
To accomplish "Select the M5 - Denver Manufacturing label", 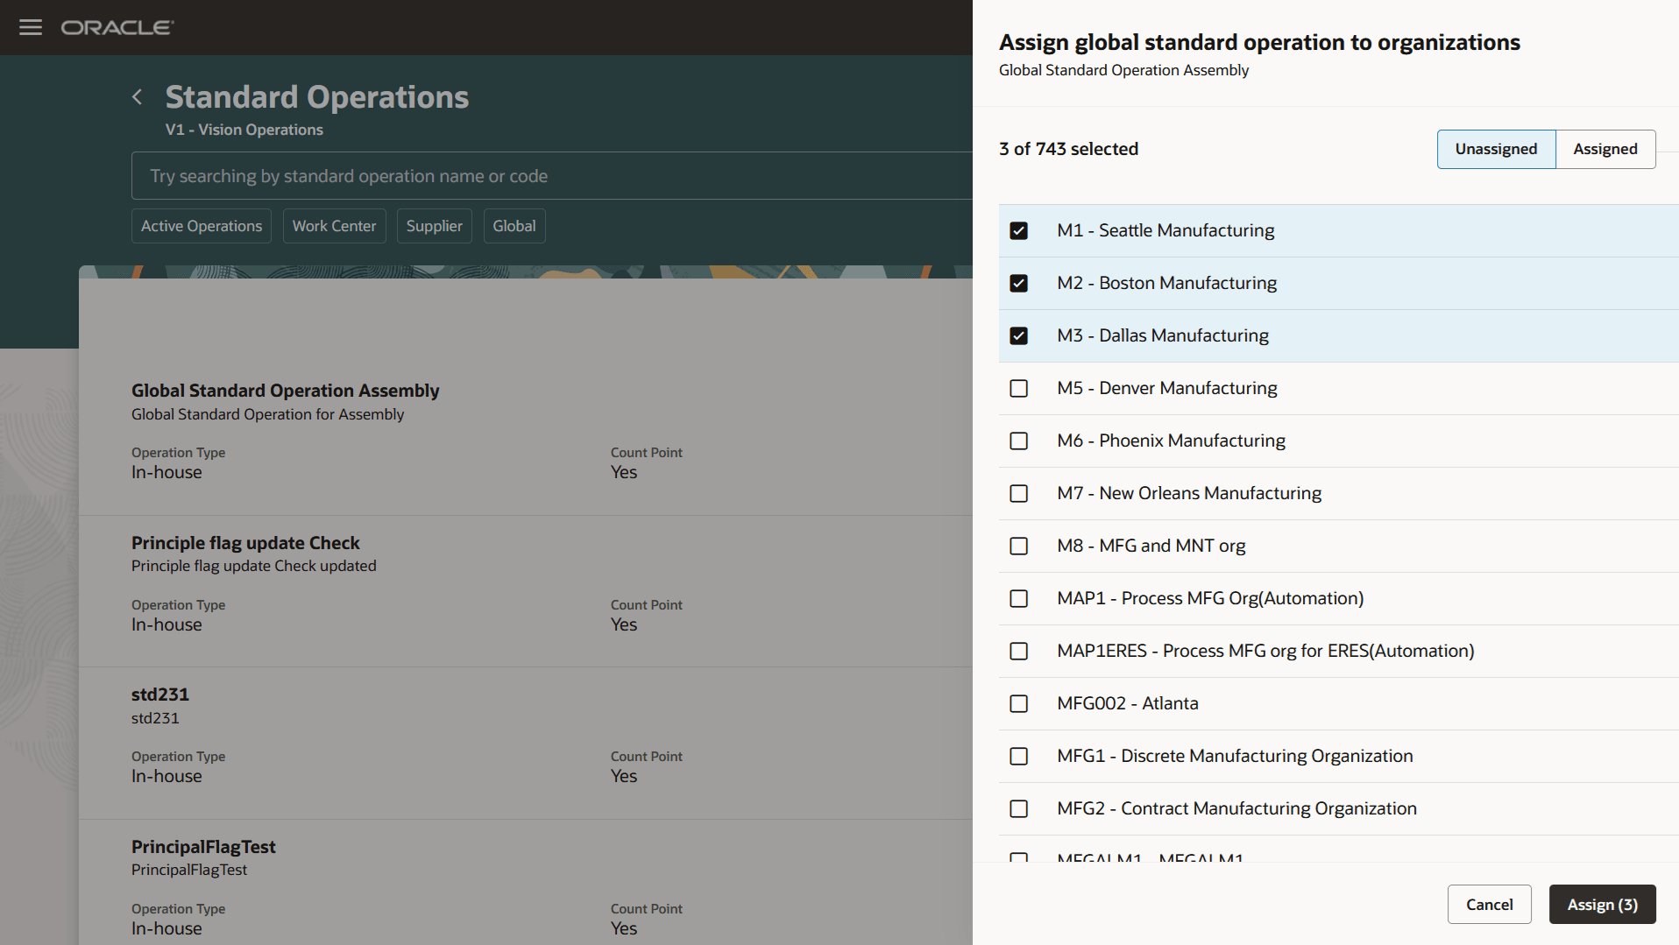I will (x=1166, y=388).
